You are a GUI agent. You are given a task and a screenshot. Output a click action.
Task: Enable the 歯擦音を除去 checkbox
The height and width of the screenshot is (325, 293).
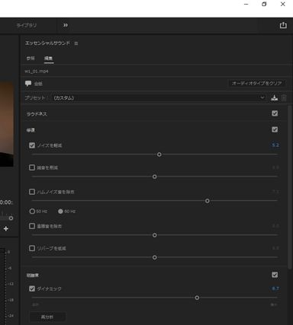[32, 226]
